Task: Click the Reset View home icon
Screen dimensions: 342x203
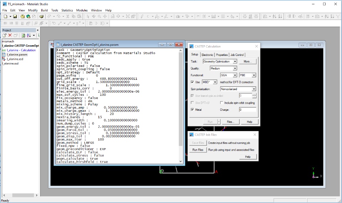Action: [113, 16]
